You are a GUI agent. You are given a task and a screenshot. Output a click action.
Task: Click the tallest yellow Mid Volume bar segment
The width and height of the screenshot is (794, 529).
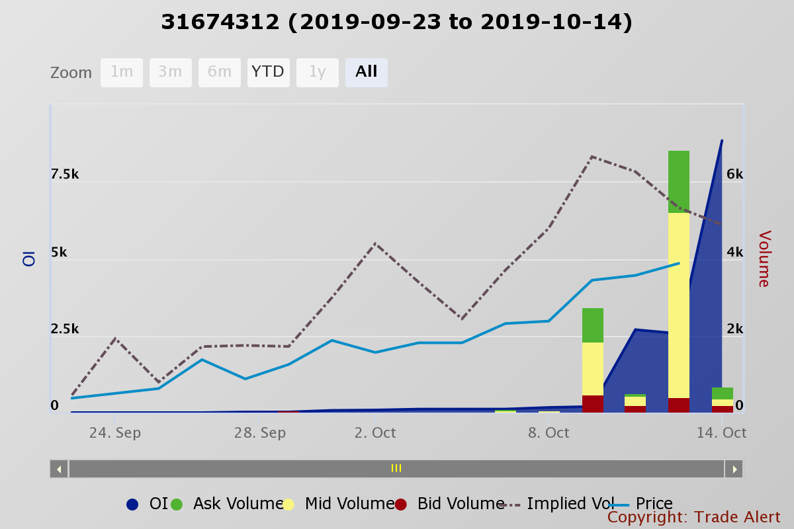[679, 305]
